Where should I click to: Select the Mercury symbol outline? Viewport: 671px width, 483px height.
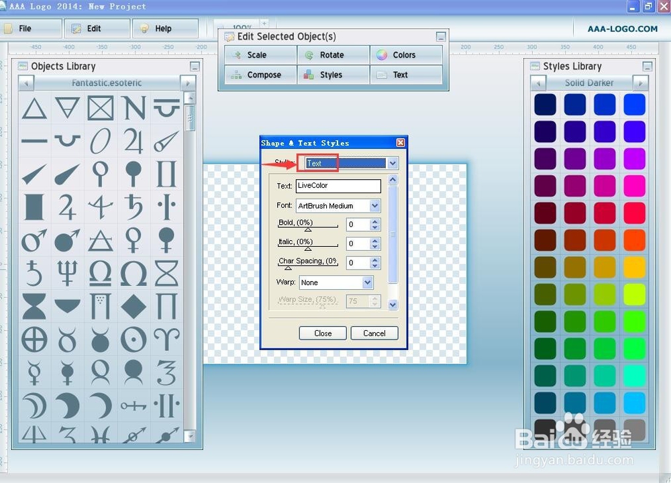click(34, 372)
